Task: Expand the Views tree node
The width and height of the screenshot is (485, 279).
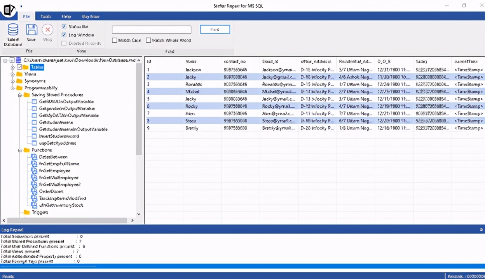Action: coord(12,74)
